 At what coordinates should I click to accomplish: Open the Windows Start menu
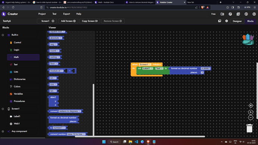[x=104, y=142]
